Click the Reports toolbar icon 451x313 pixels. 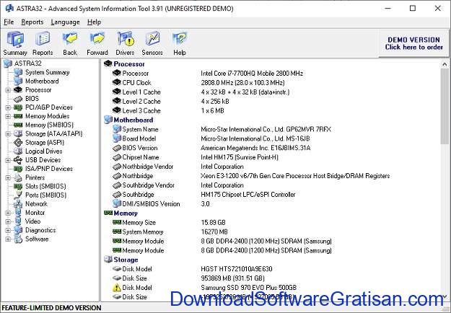(x=43, y=43)
